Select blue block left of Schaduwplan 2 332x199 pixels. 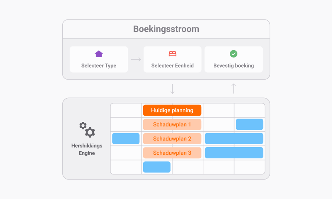[126, 138]
